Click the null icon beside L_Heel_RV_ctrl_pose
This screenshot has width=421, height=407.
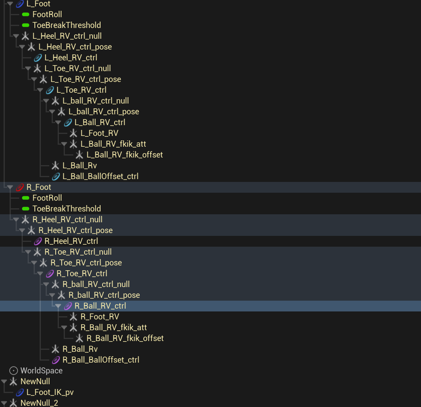[x=31, y=47]
